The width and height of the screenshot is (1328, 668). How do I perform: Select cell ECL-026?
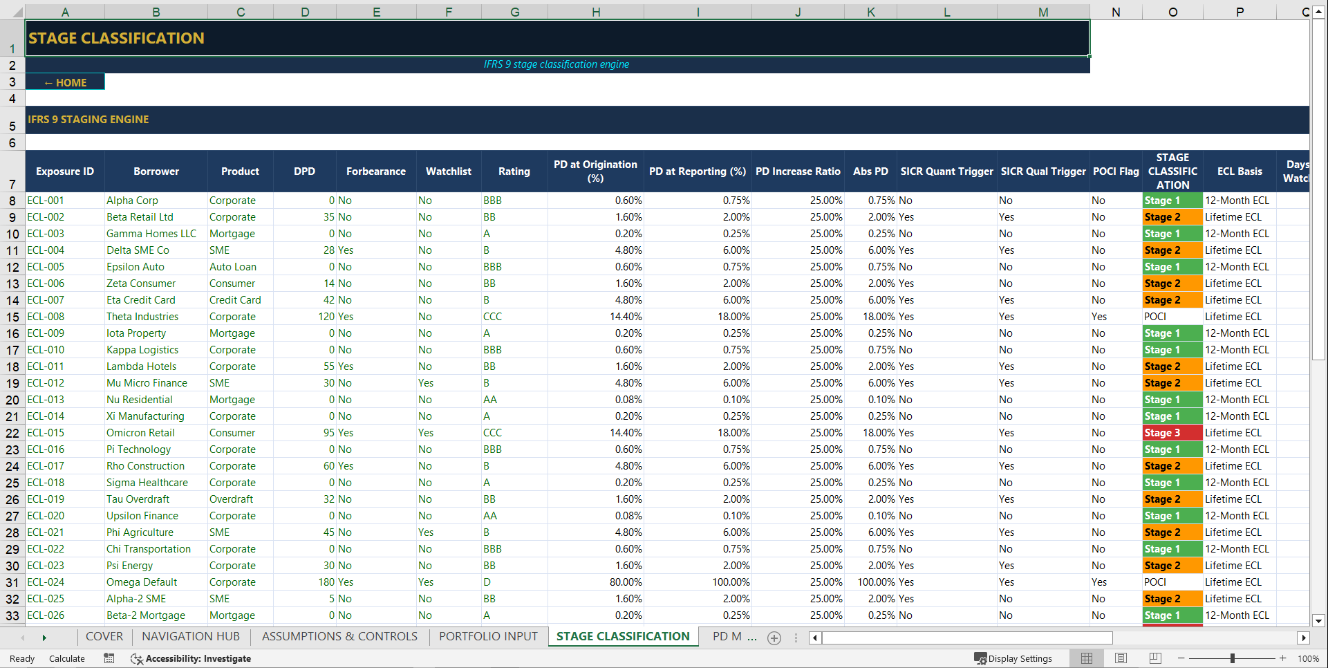(65, 615)
